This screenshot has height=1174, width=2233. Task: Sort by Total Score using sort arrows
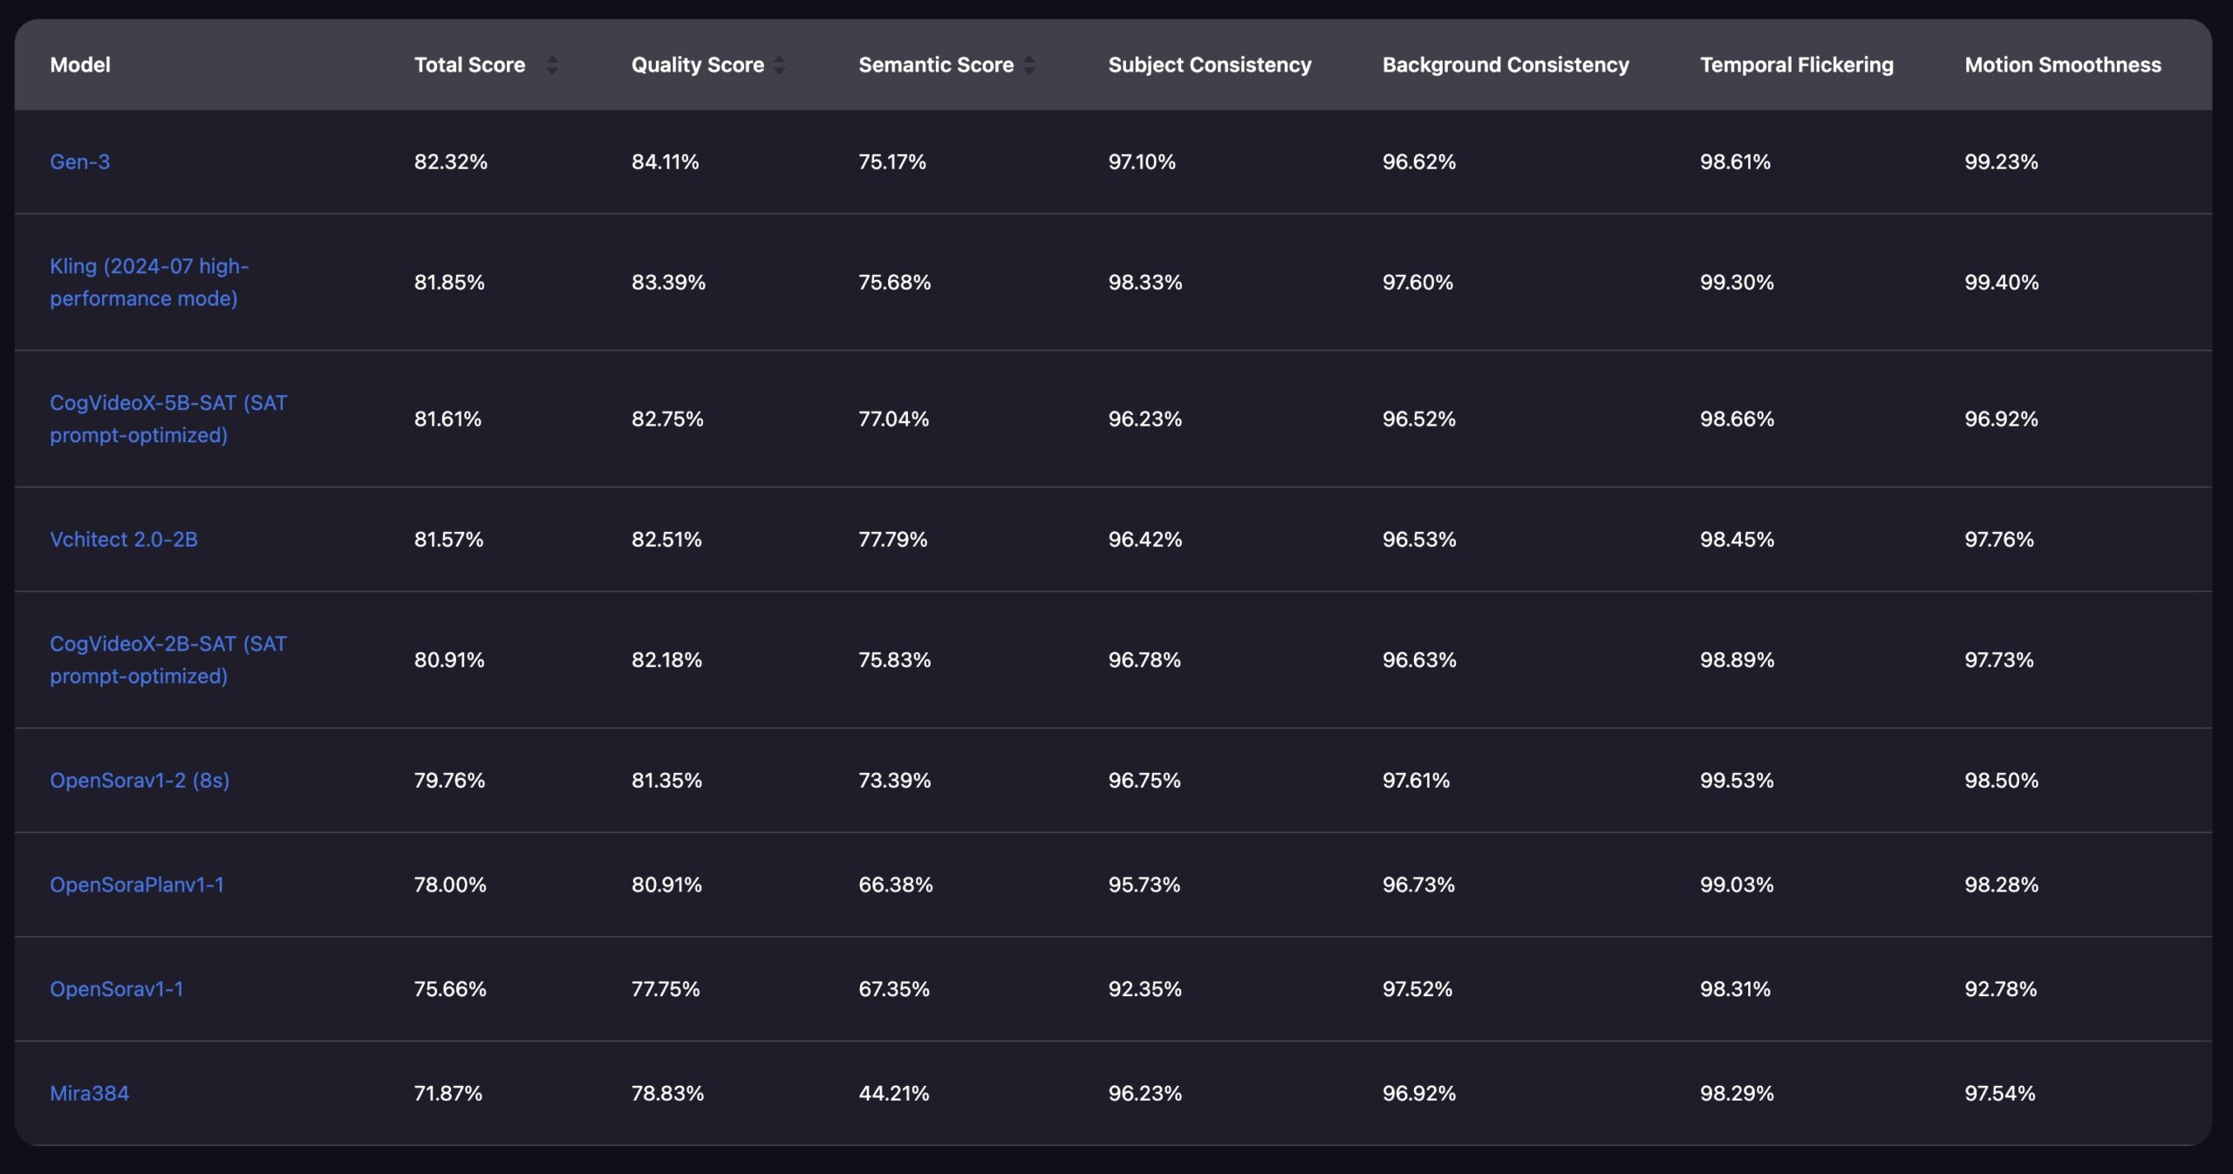click(551, 65)
